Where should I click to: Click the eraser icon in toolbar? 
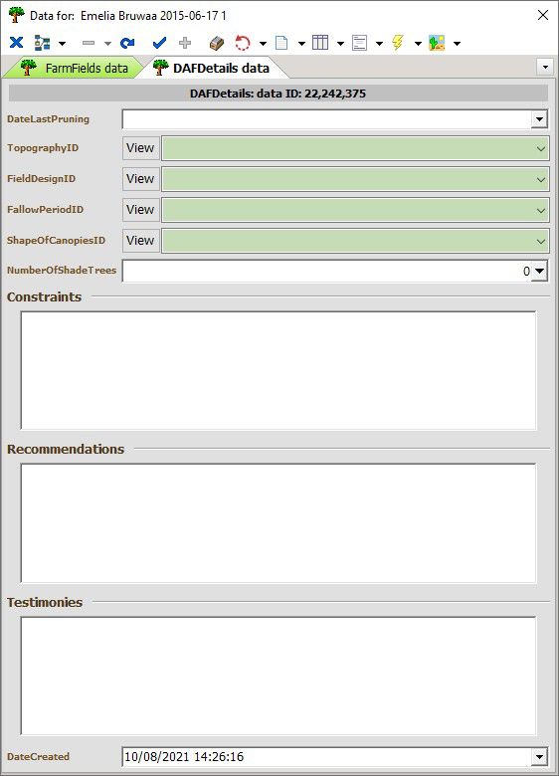point(217,43)
